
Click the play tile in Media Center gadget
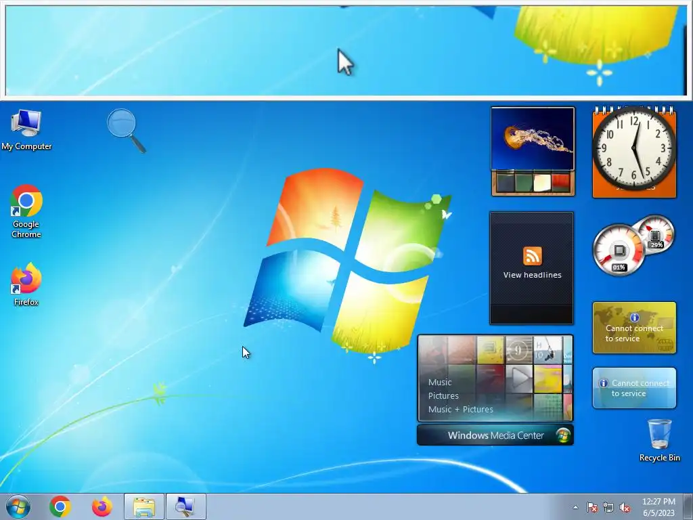pos(519,378)
